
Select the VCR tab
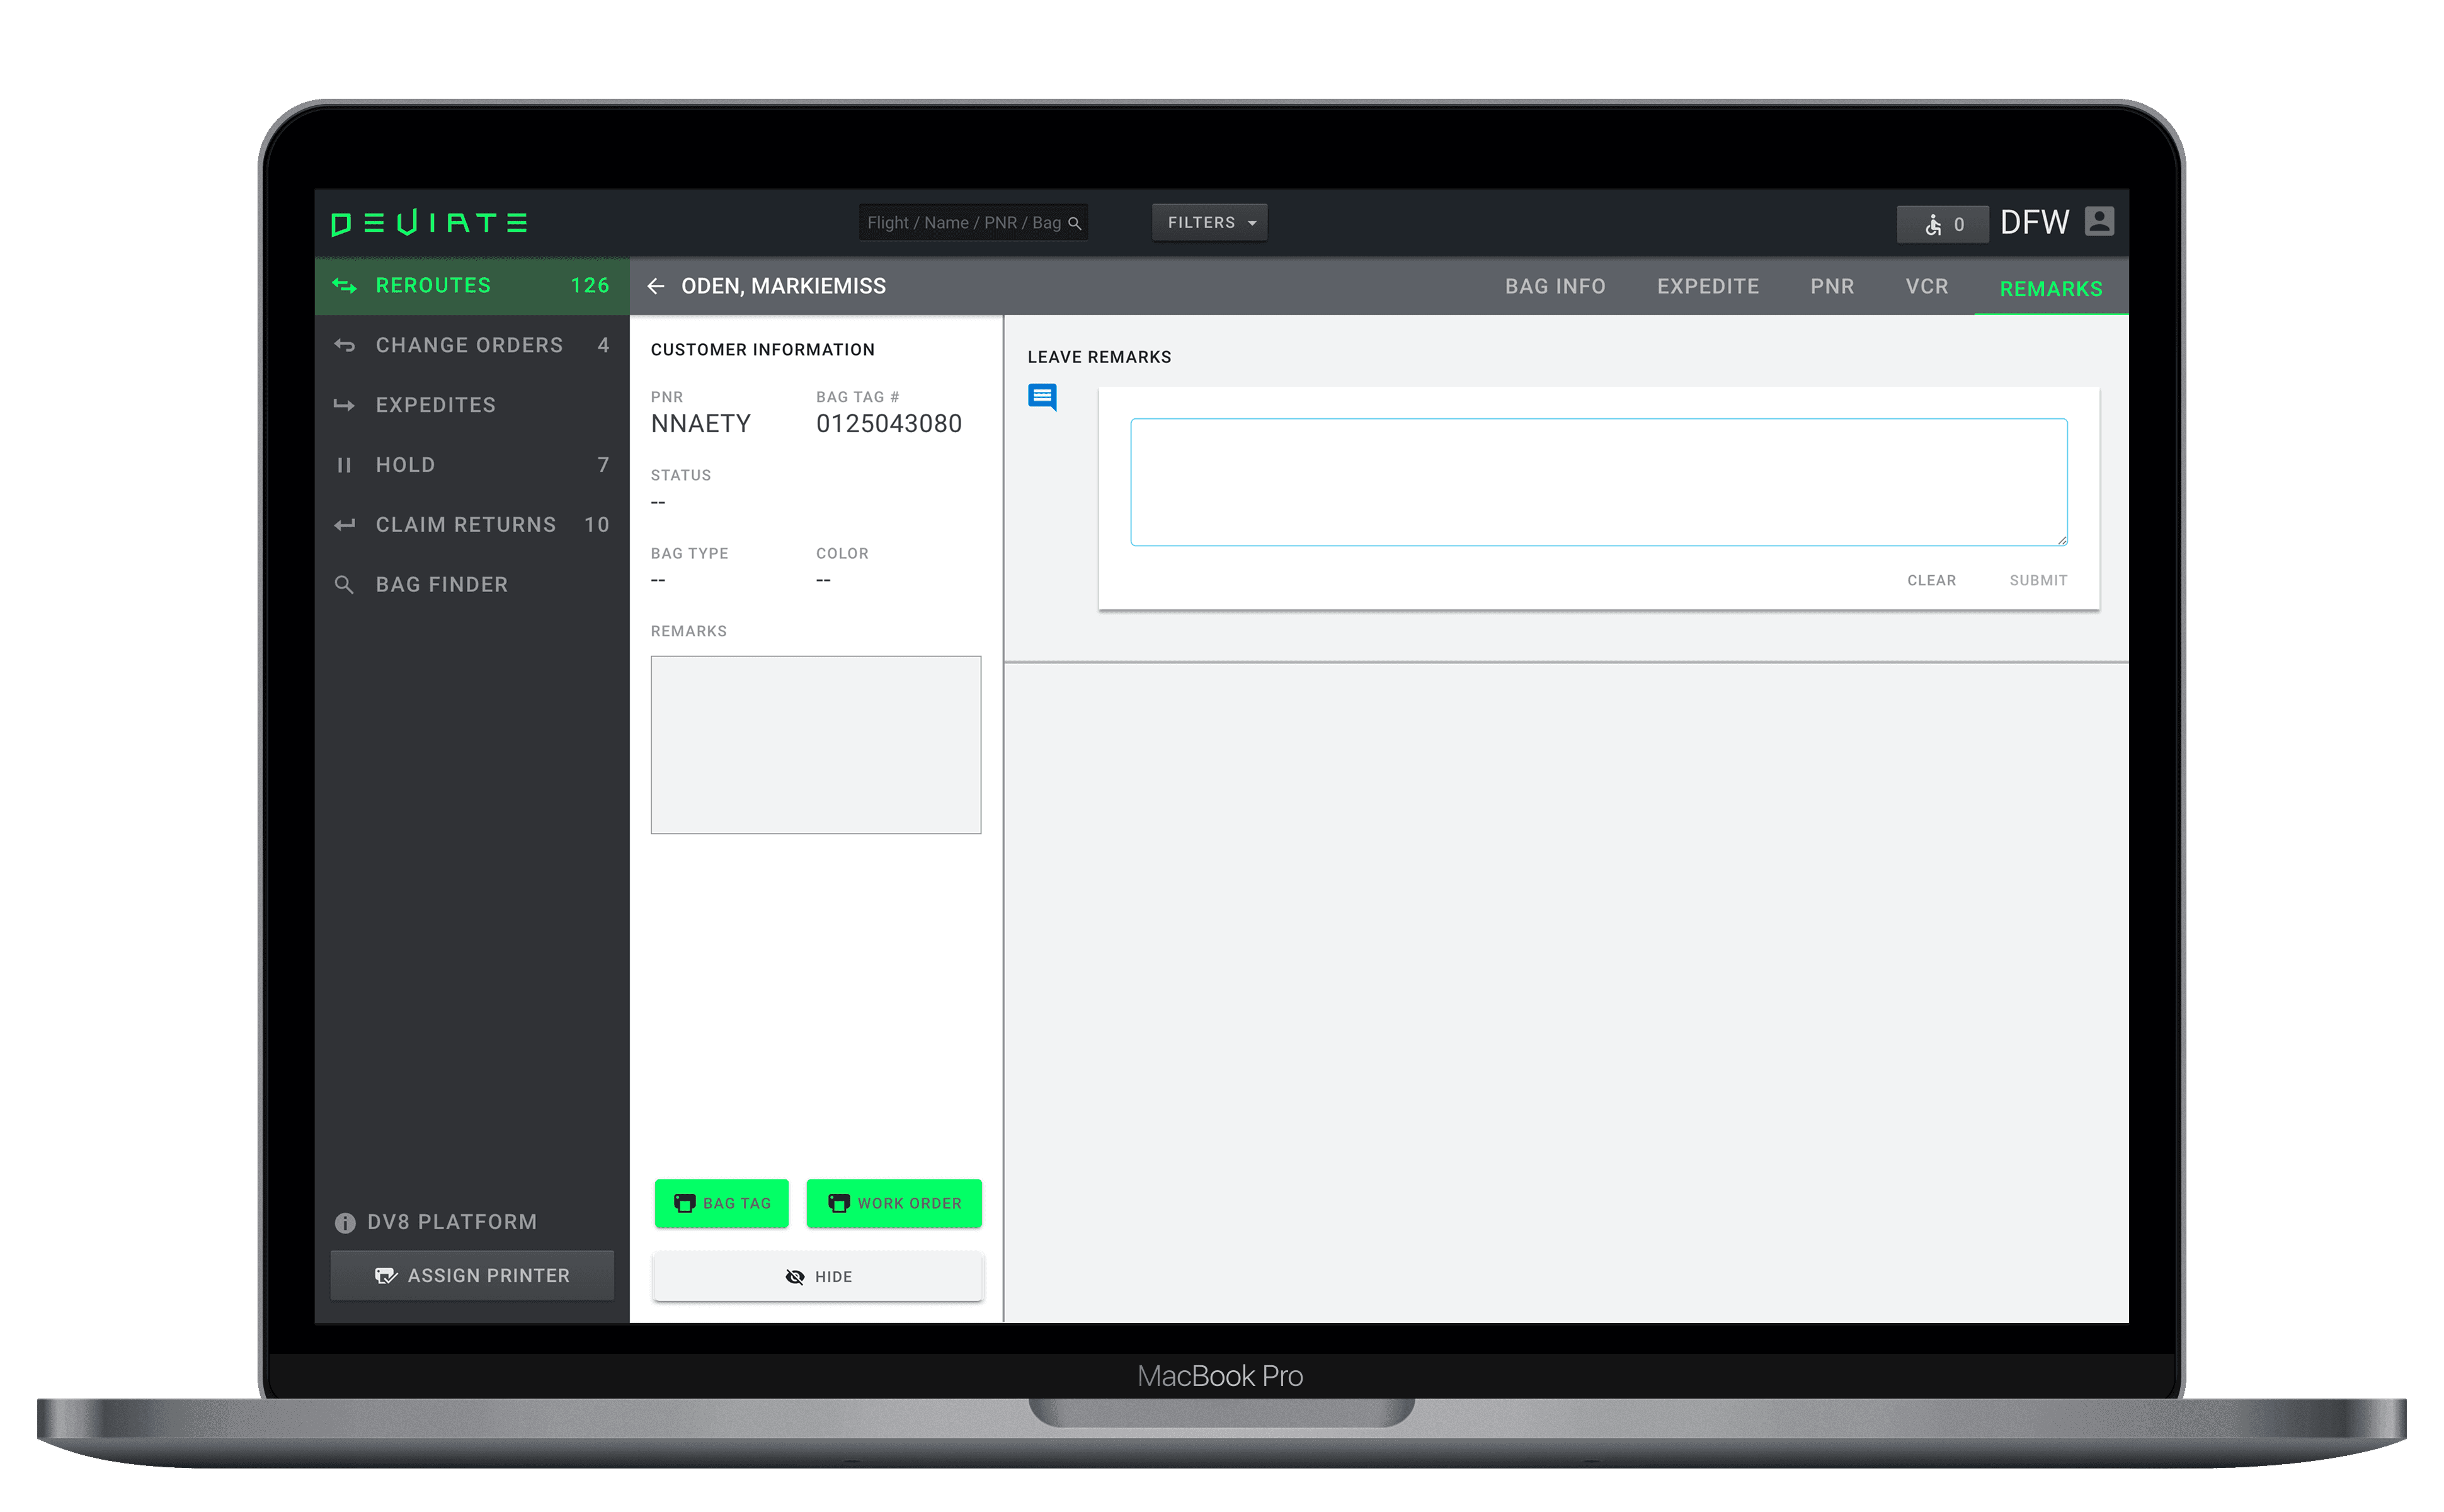1926,287
